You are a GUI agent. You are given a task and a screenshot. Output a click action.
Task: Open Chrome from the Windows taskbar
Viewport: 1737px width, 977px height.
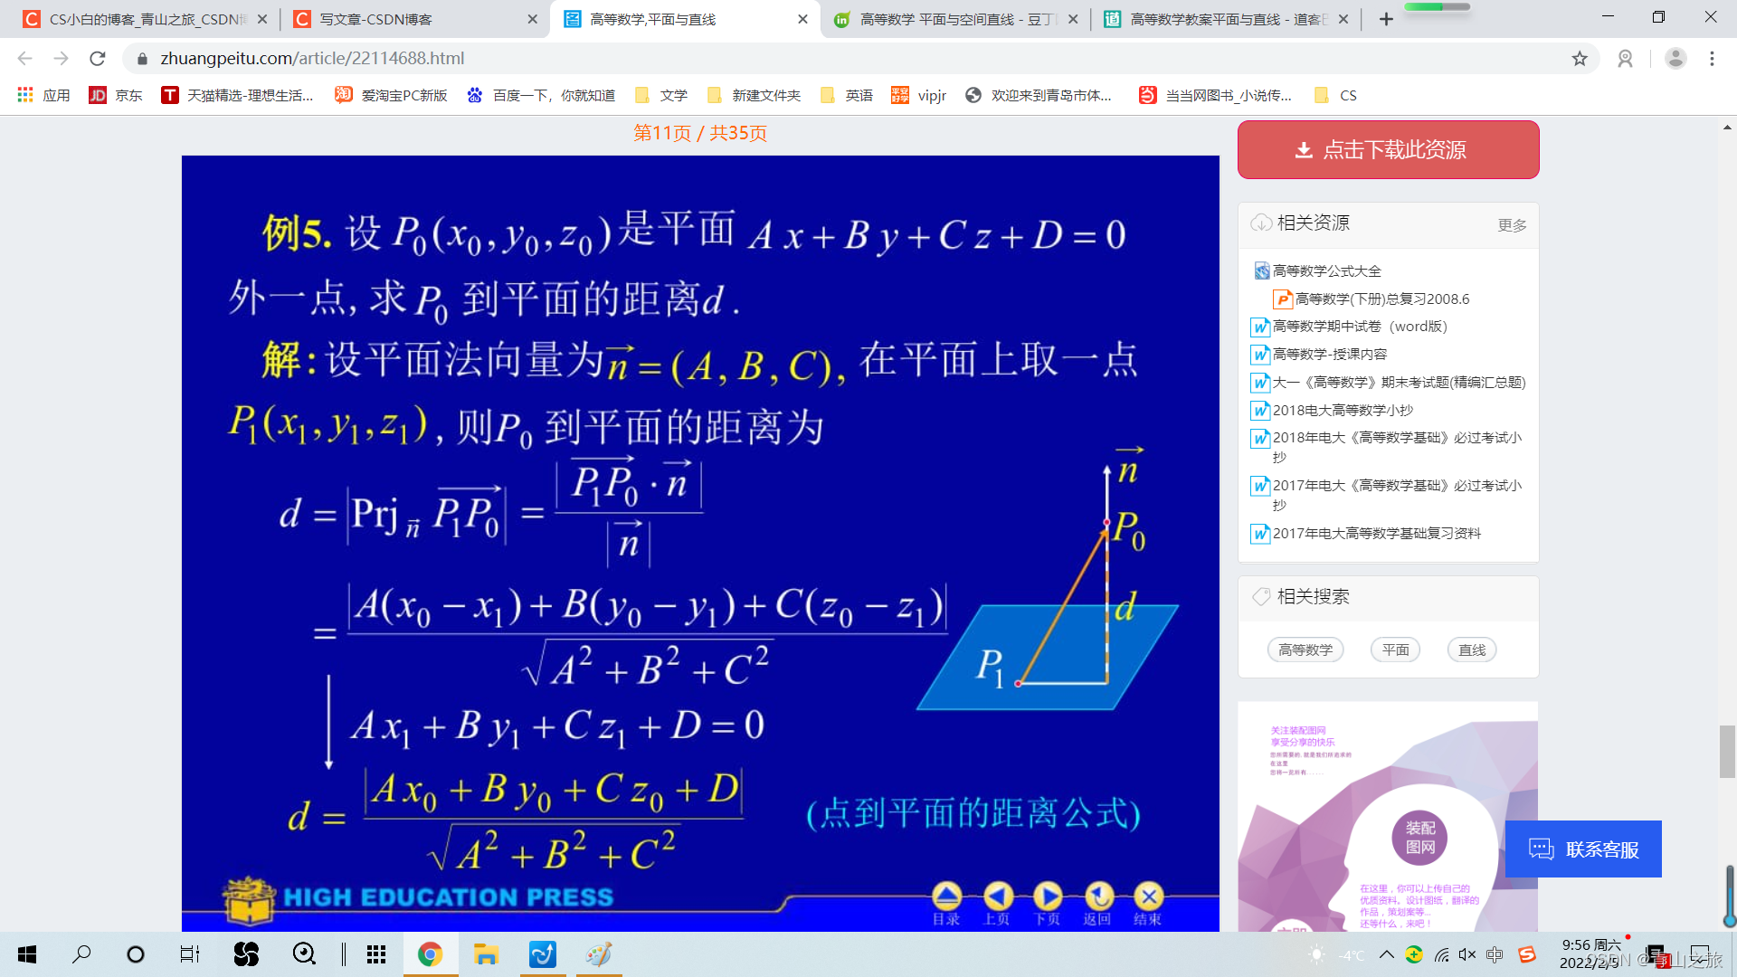[x=430, y=954]
